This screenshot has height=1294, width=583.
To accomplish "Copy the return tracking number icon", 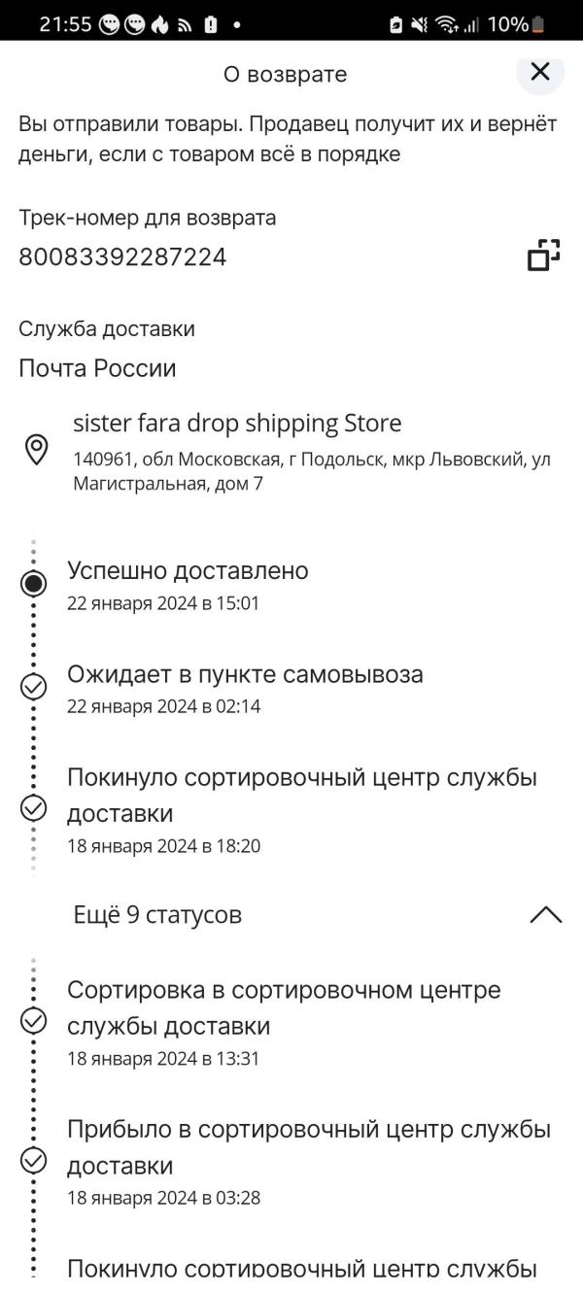I will pos(544,255).
